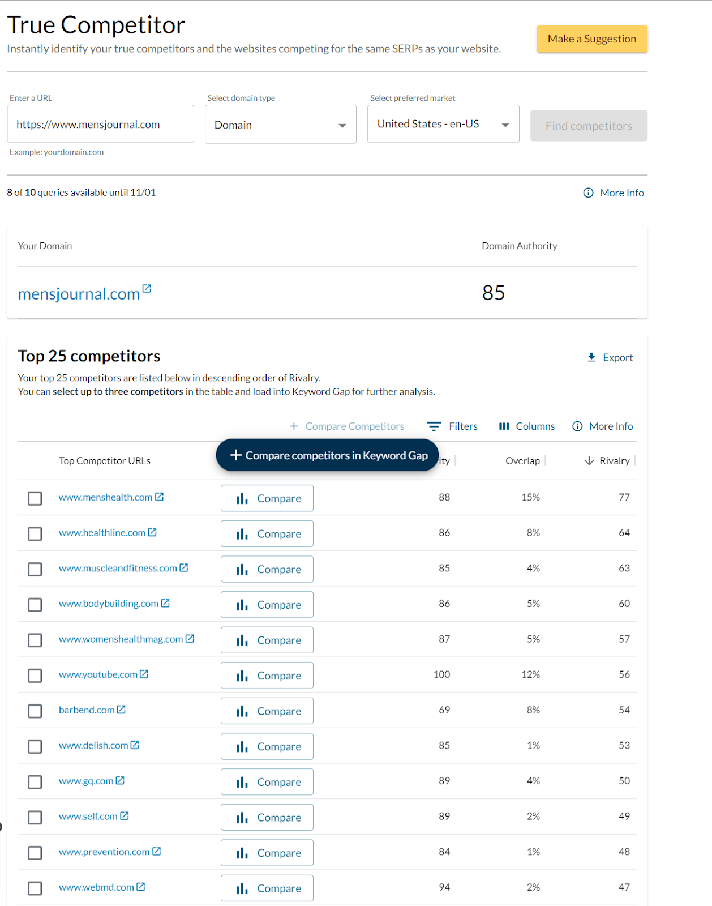Click into the Enter a URL field
Image resolution: width=712 pixels, height=906 pixels.
pos(100,125)
